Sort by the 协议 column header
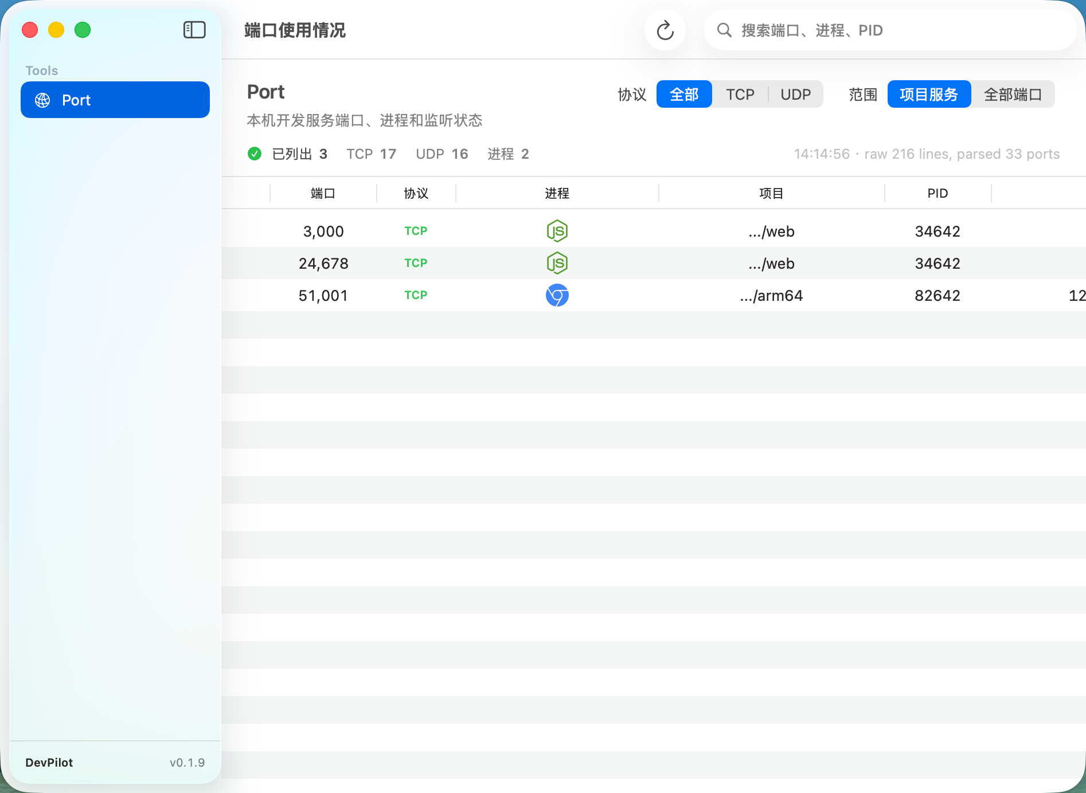 pyautogui.click(x=416, y=193)
